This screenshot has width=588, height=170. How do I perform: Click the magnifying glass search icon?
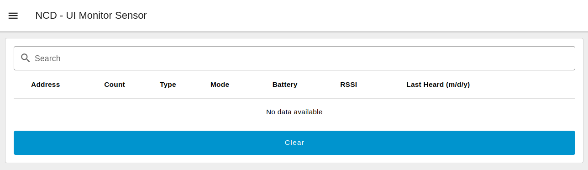coord(26,58)
